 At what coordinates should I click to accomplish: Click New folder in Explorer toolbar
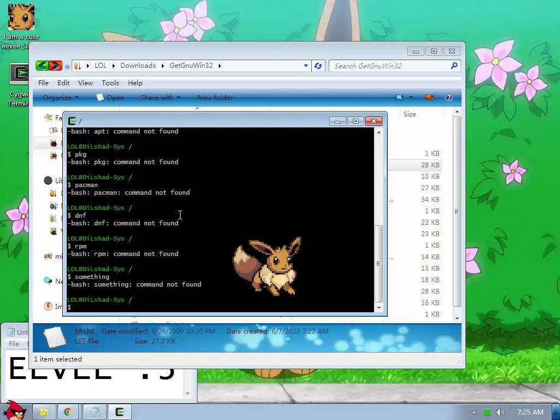pyautogui.click(x=215, y=97)
